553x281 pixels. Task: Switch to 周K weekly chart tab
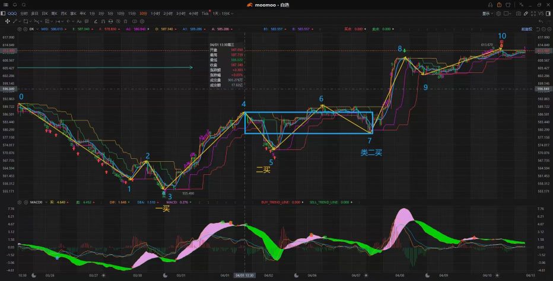pyautogui.click(x=55, y=14)
